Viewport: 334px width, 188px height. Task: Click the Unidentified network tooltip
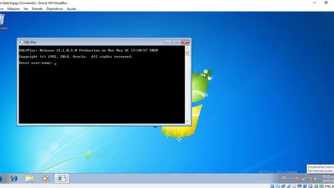click(320, 169)
